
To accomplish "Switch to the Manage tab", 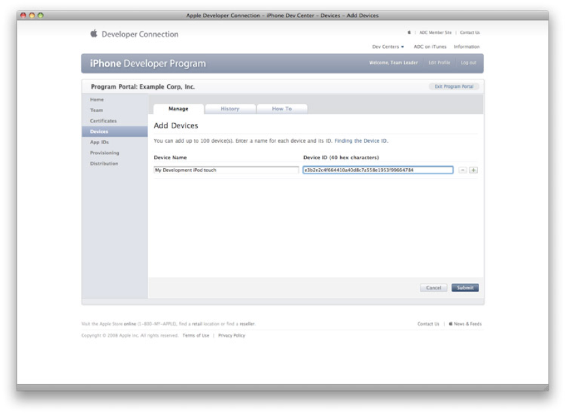I will 178,109.
